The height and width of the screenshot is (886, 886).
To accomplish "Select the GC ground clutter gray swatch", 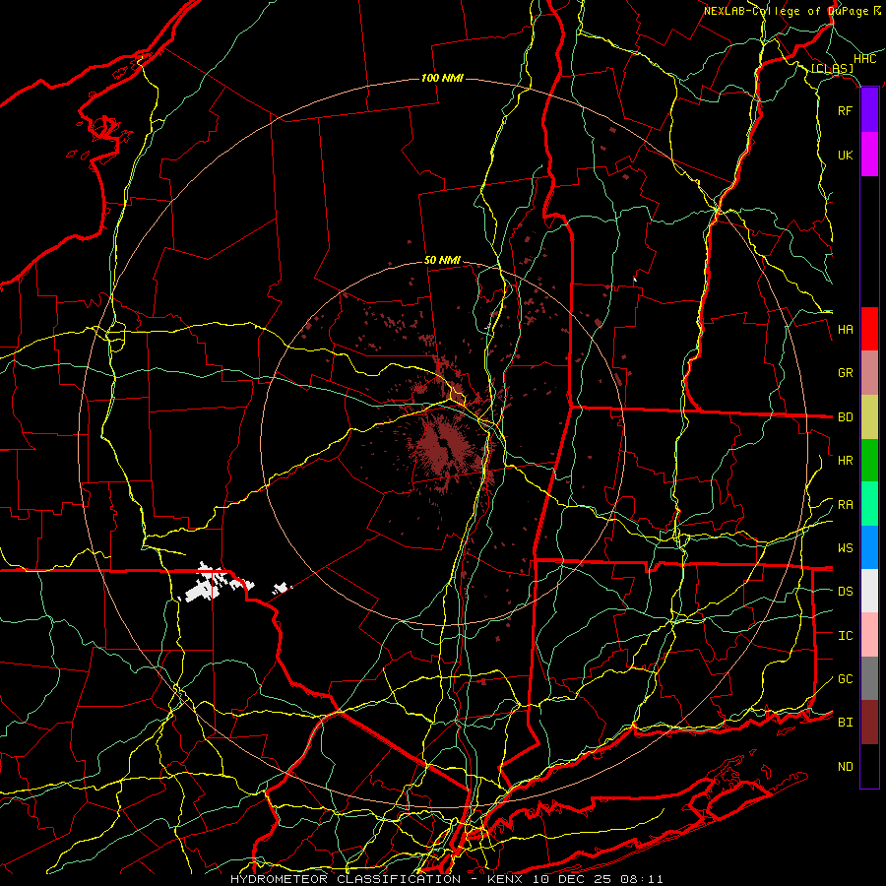I will (x=869, y=678).
